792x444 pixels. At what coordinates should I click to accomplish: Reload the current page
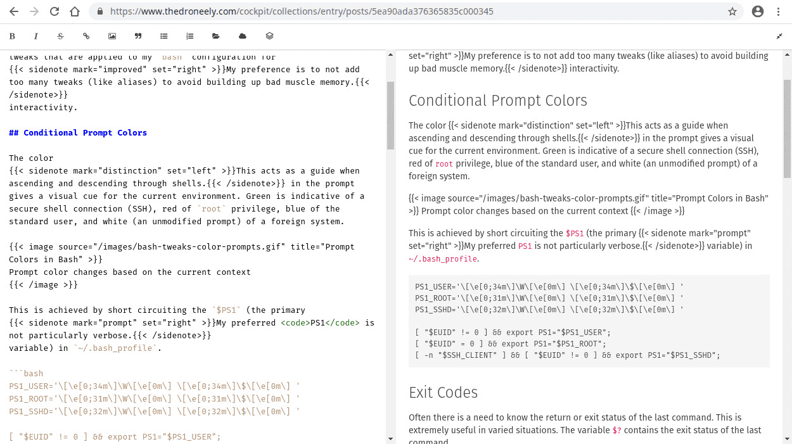coord(54,11)
